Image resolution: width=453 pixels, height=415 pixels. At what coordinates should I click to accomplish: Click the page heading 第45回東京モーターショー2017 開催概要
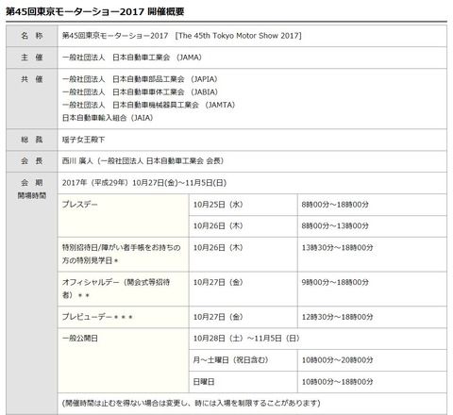pos(94,11)
